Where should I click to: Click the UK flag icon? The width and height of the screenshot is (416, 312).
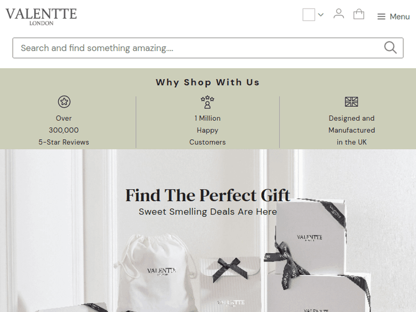tap(352, 102)
